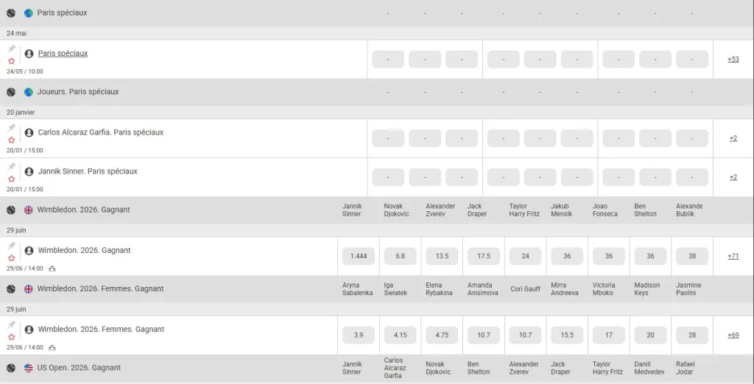Pick Alexander Bublik at 38 odds
Viewport: 754px width, 384px height.
(692, 256)
